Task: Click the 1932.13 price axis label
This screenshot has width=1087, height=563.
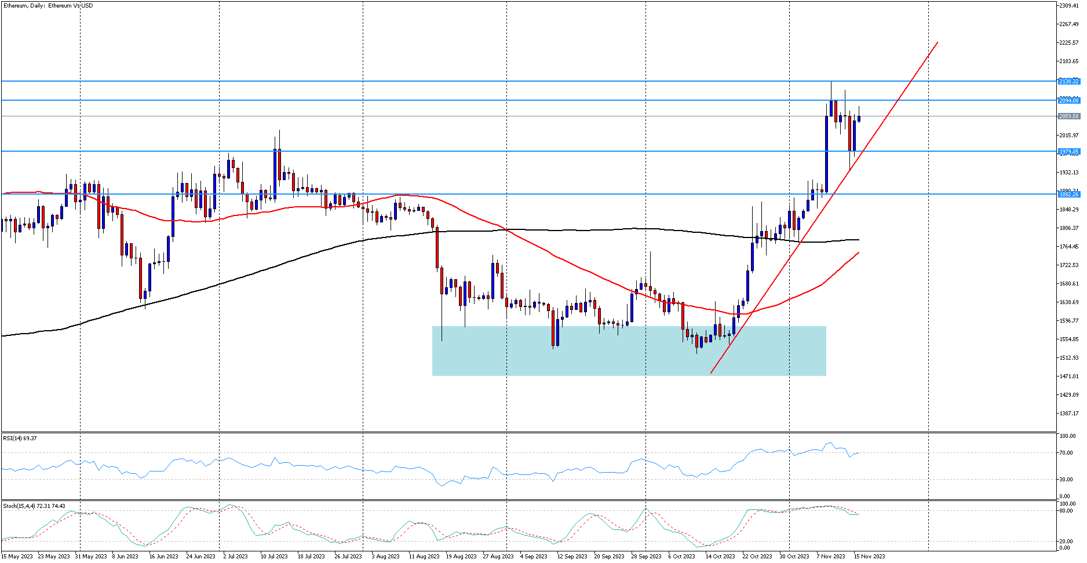Action: point(1069,173)
